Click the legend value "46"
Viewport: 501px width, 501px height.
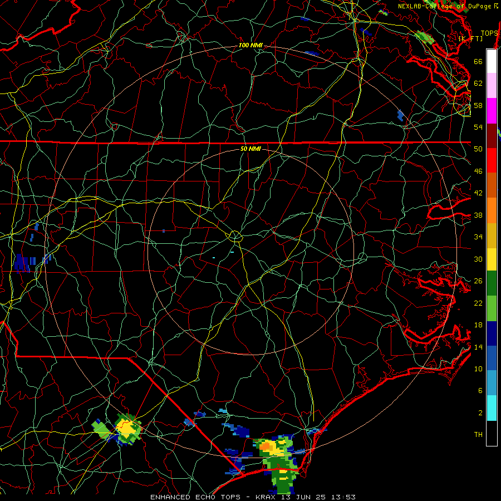tap(478, 171)
